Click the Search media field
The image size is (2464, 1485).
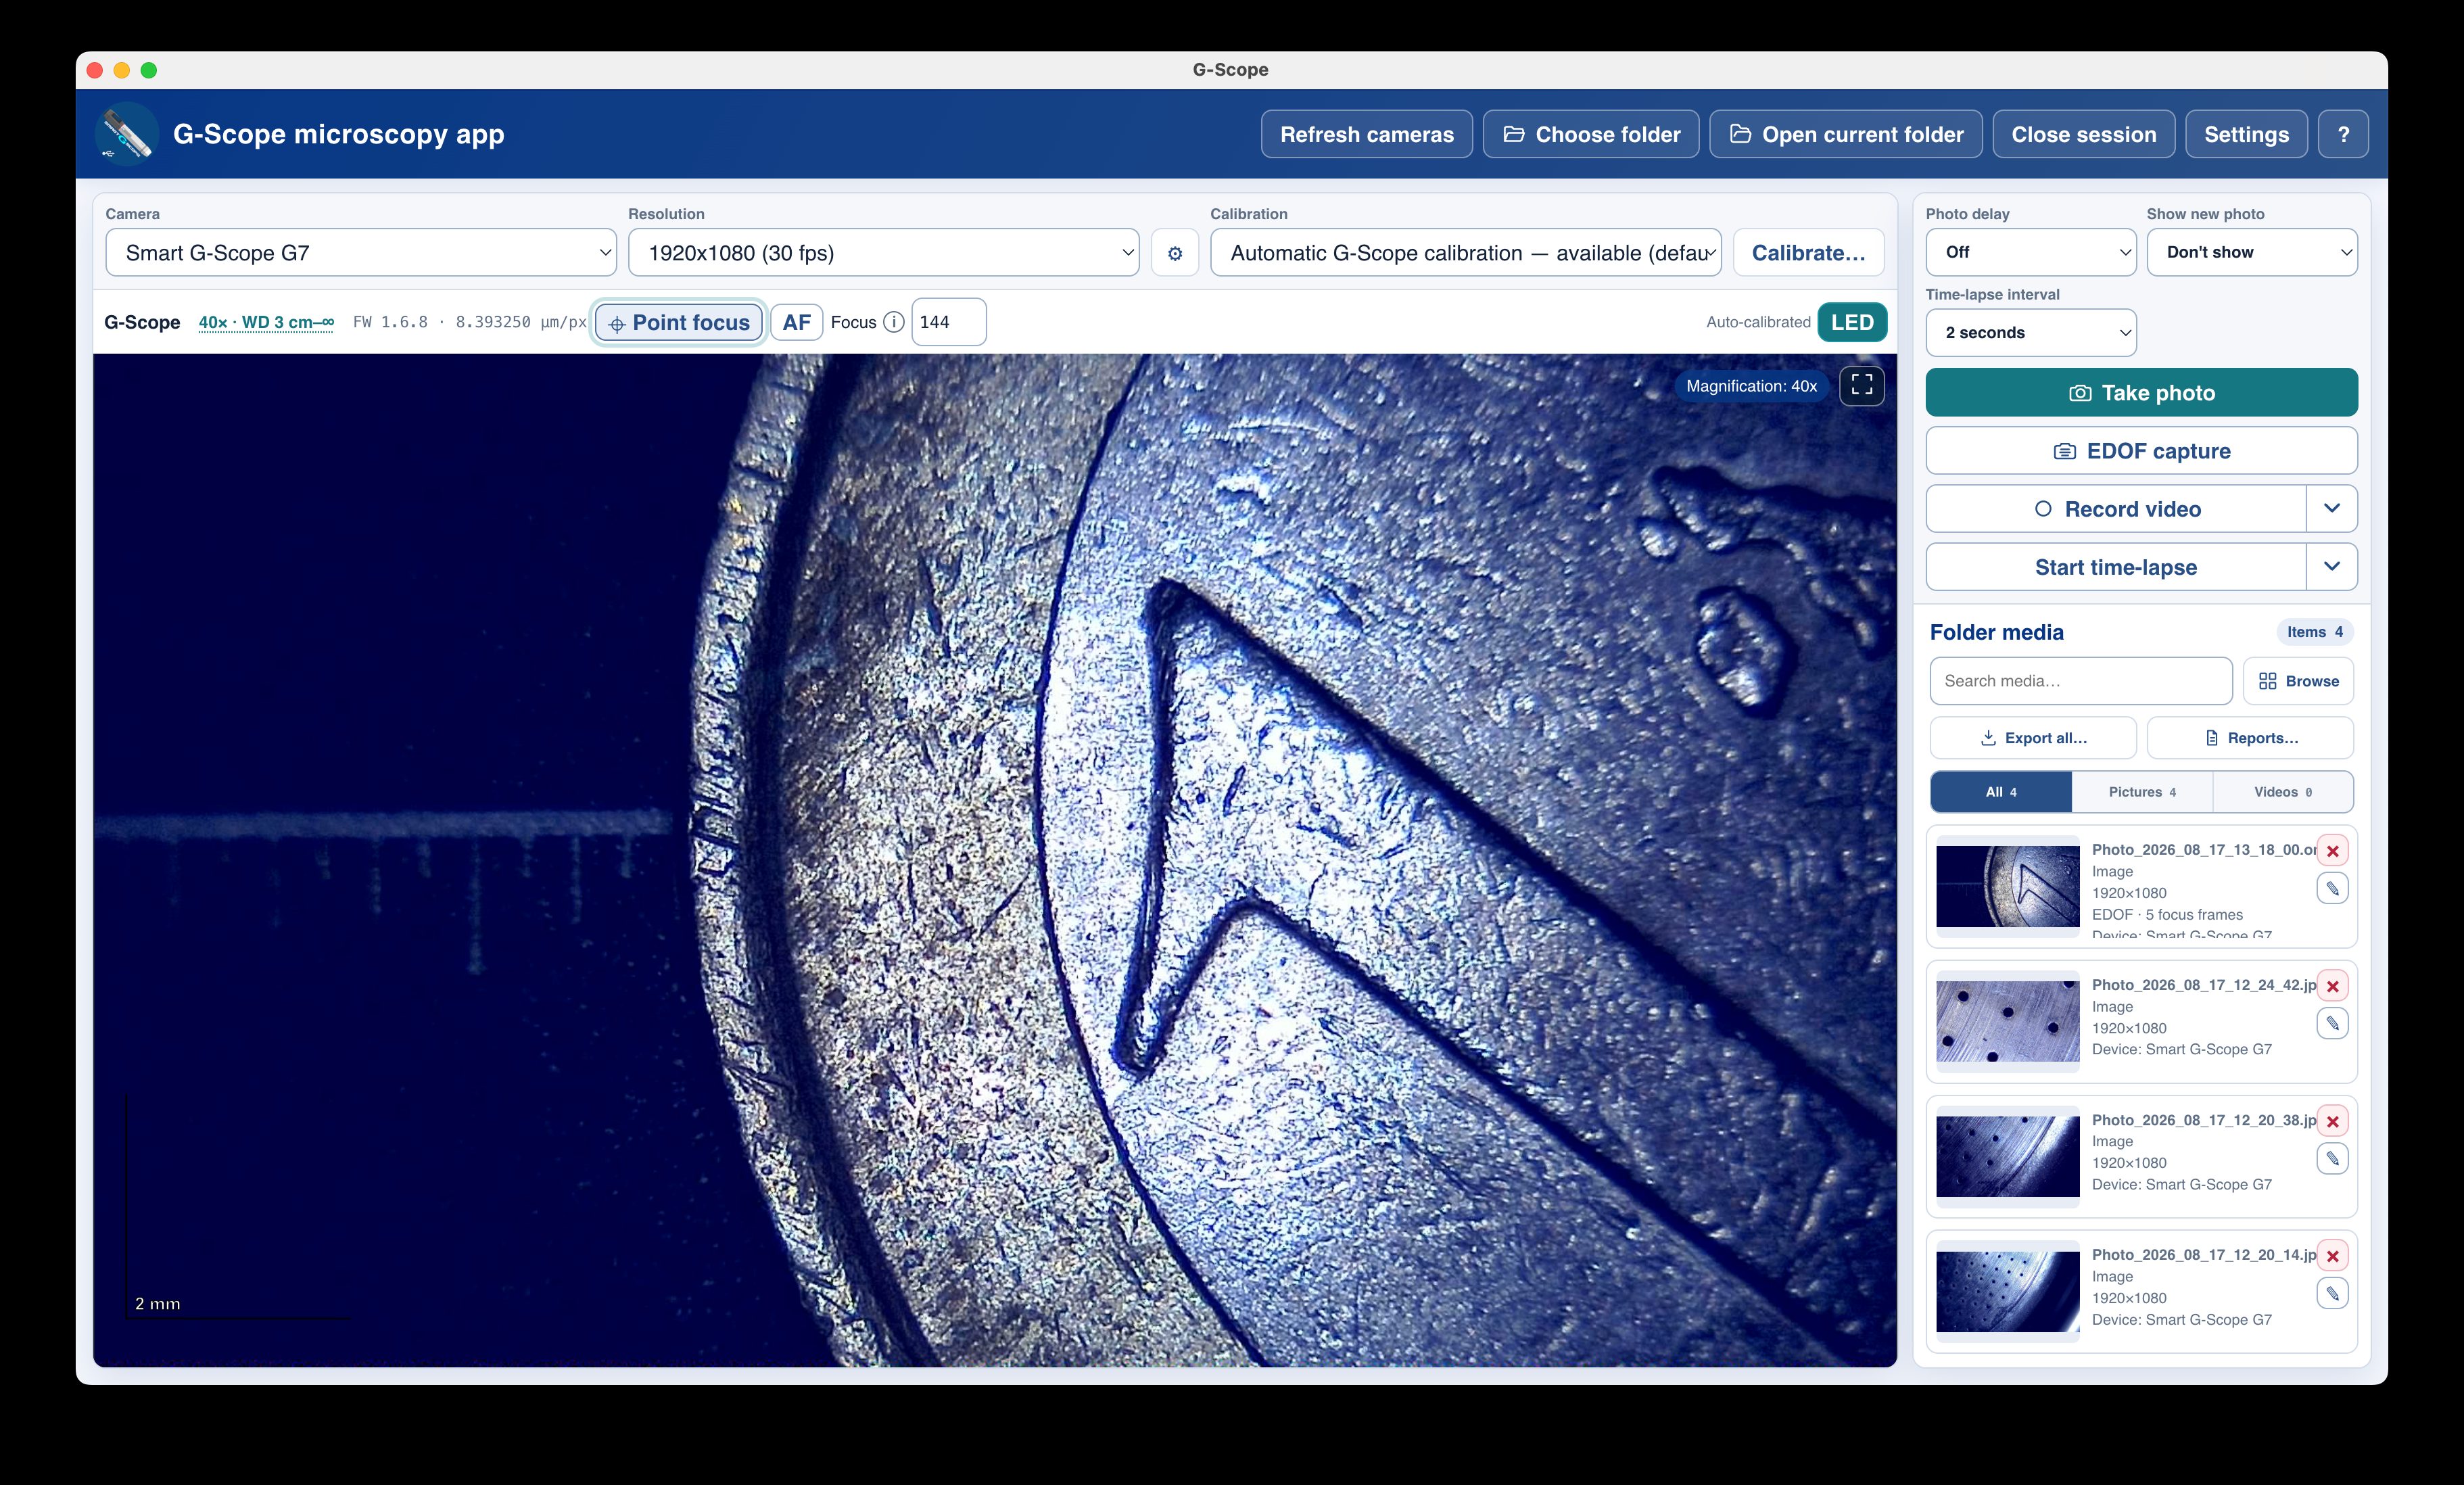tap(2081, 681)
